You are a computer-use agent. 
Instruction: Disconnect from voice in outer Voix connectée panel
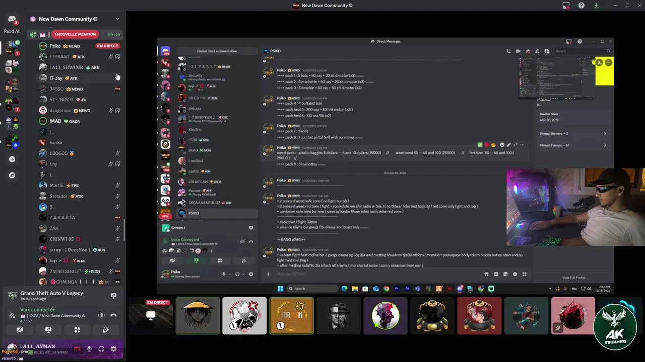pyautogui.click(x=113, y=315)
